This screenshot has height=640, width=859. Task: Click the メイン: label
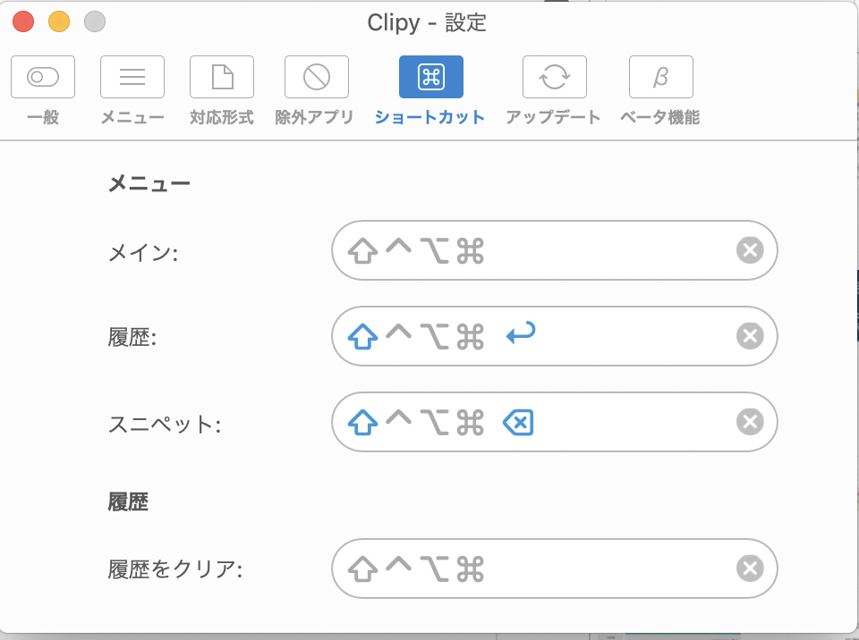143,252
